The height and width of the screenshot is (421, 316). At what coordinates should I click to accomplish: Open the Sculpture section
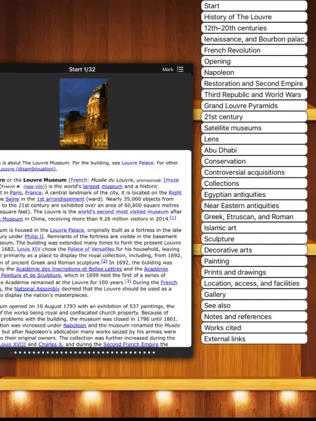pyautogui.click(x=254, y=239)
